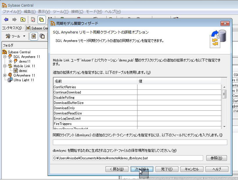Viewport: 238px width, 180px height.
Task: Click the folders pane toolbar icon
Action: point(42,20)
